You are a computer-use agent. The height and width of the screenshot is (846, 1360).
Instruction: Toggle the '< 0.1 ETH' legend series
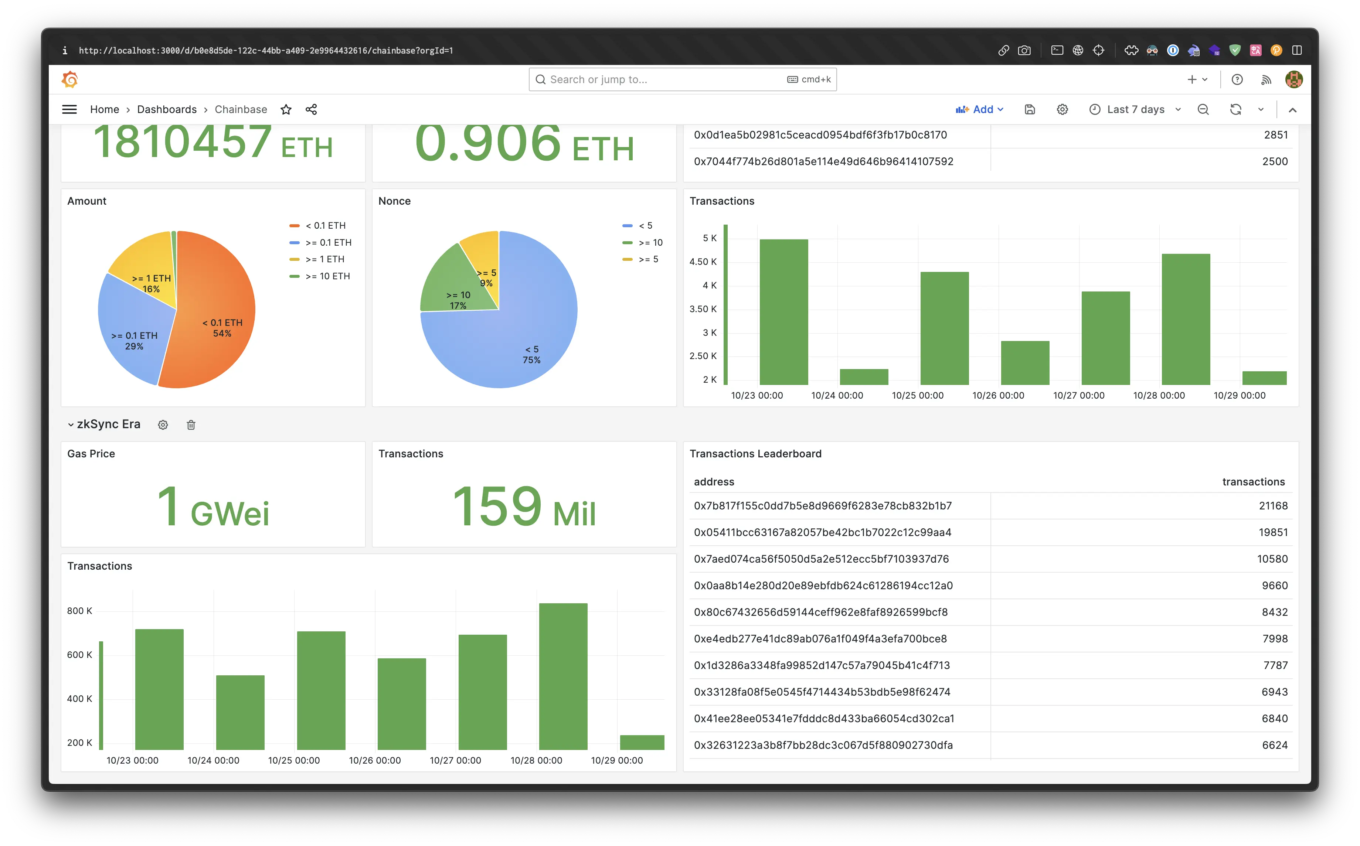325,225
